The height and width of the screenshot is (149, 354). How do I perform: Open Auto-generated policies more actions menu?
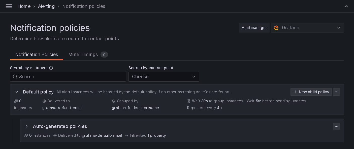tap(336, 126)
